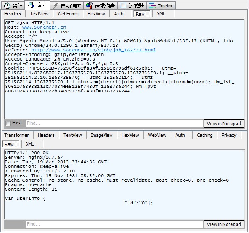Switch request view to TextView
249x233 pixels.
39,14
